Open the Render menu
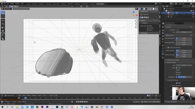 (x=12, y=4)
